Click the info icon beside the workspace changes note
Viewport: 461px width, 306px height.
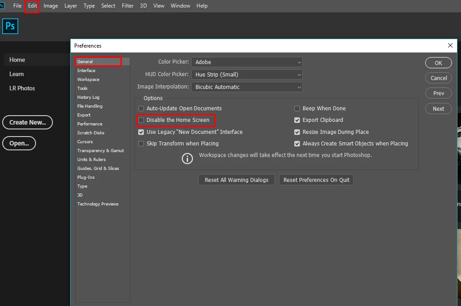click(187, 159)
